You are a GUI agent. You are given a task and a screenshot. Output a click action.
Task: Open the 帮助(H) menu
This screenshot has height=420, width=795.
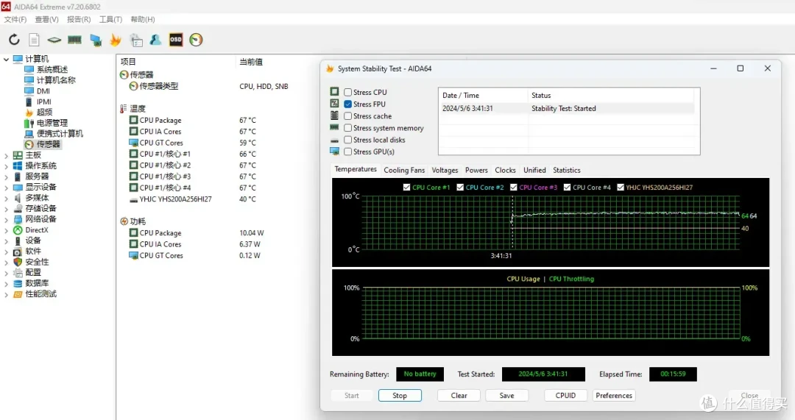[143, 19]
